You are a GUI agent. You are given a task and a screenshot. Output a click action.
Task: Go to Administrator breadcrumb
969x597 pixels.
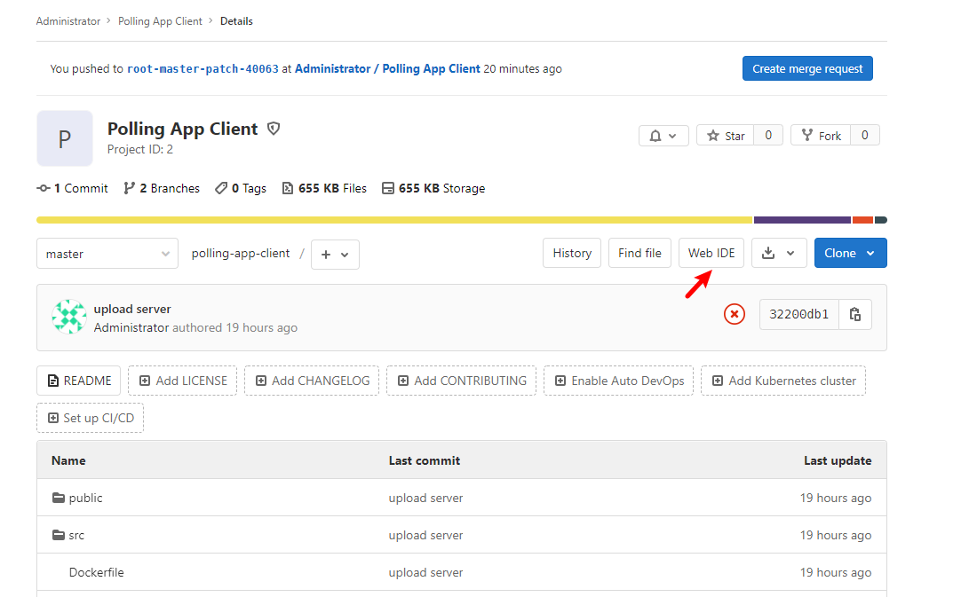68,21
